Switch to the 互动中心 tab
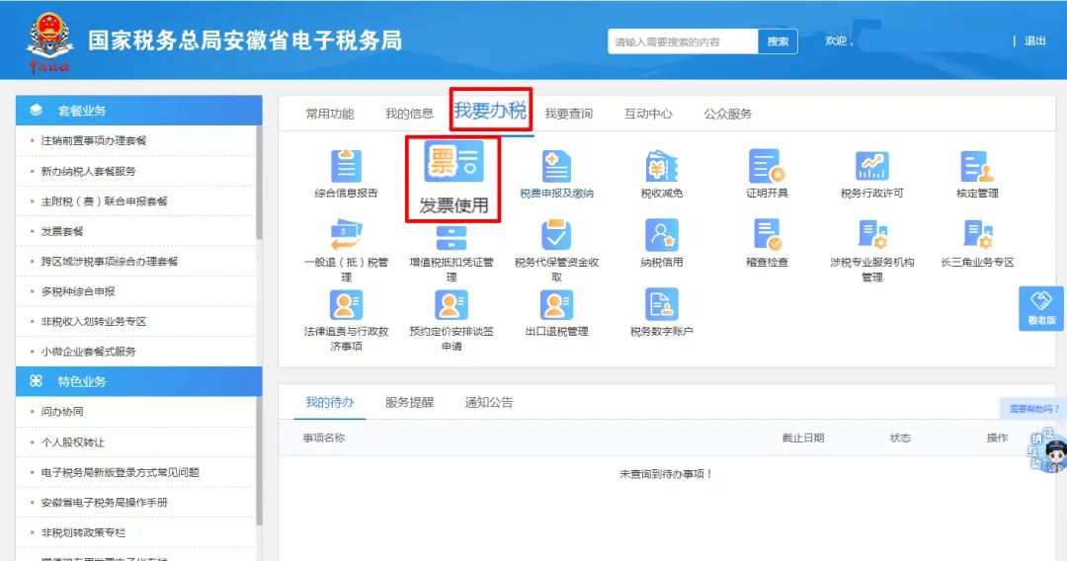This screenshot has width=1067, height=561. 648,114
